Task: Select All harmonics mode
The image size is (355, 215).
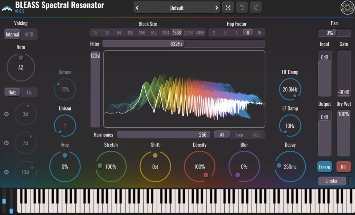Action: click(x=222, y=135)
